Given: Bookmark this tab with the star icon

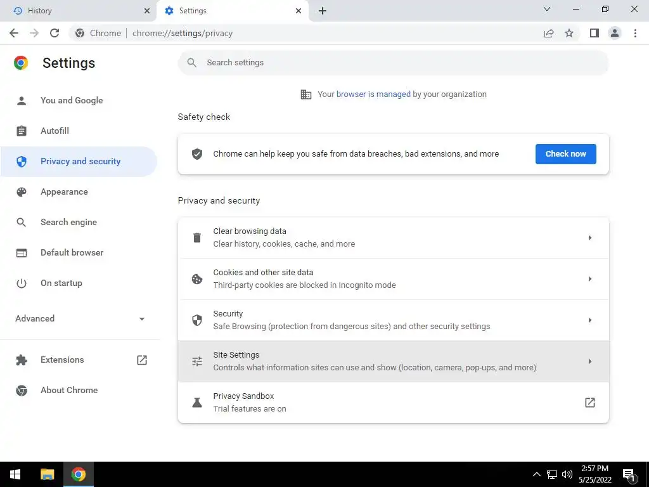Looking at the screenshot, I should coord(569,33).
